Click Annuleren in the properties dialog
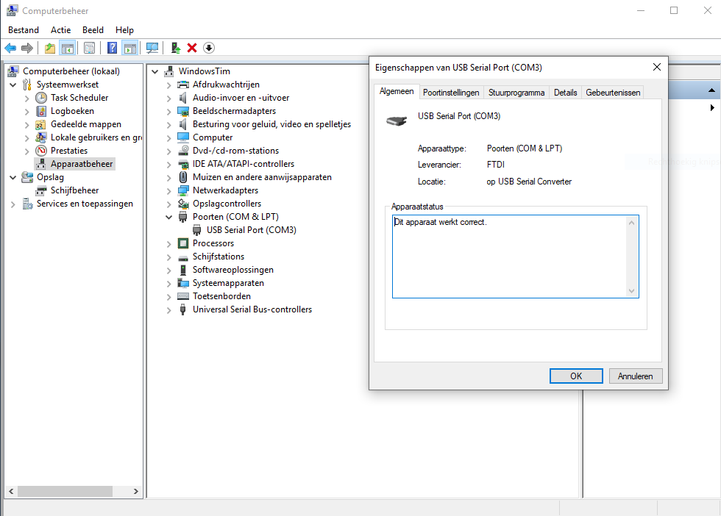721x516 pixels. (x=636, y=376)
